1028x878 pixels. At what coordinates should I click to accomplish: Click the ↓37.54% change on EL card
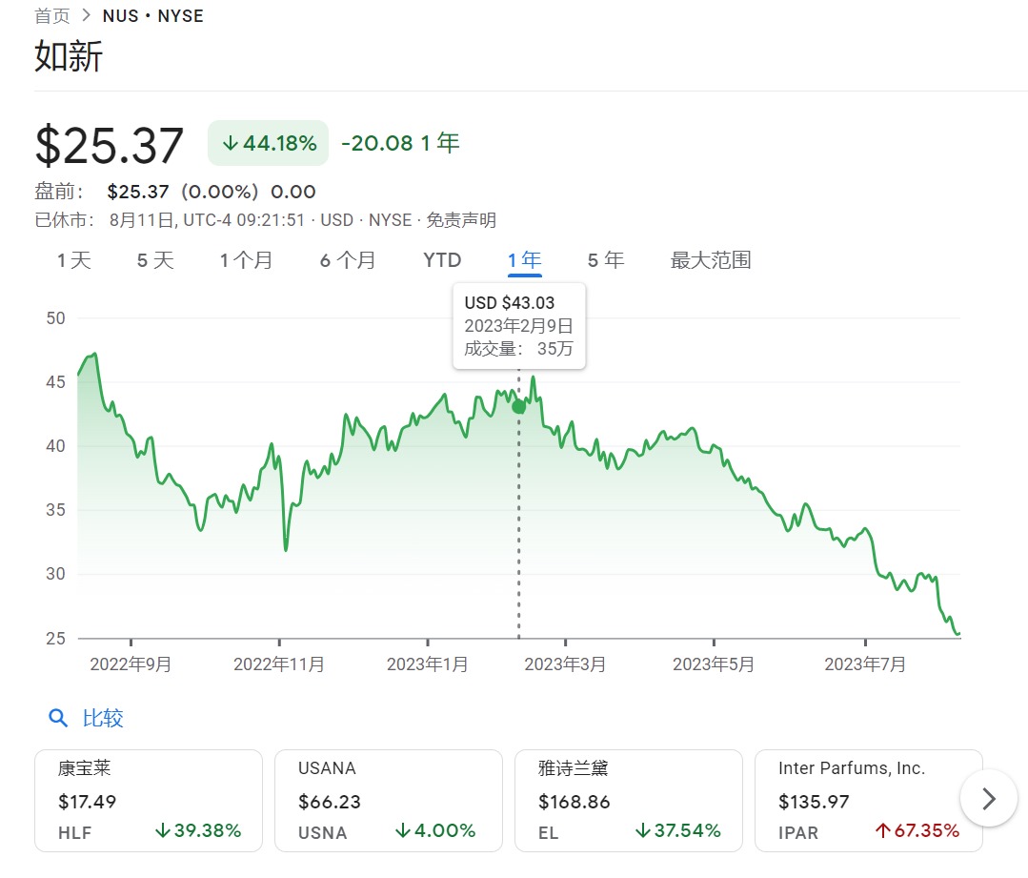point(678,830)
